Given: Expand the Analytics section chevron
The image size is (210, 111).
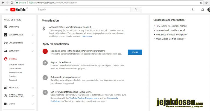Looking at the screenshot, I should point(33,88).
